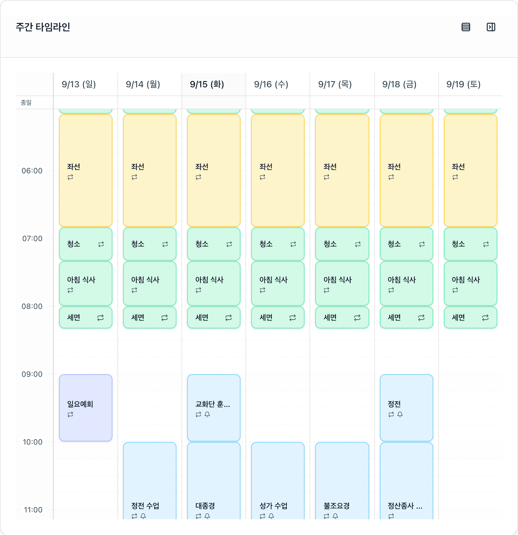This screenshot has height=535, width=518.
Task: Open the 정전 수업 event on Monday
Action: [x=150, y=481]
